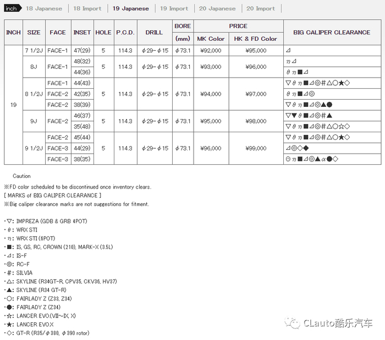Select the 19 Japanese tab

point(131,8)
